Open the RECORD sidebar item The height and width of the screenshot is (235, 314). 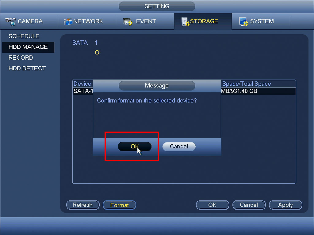21,58
